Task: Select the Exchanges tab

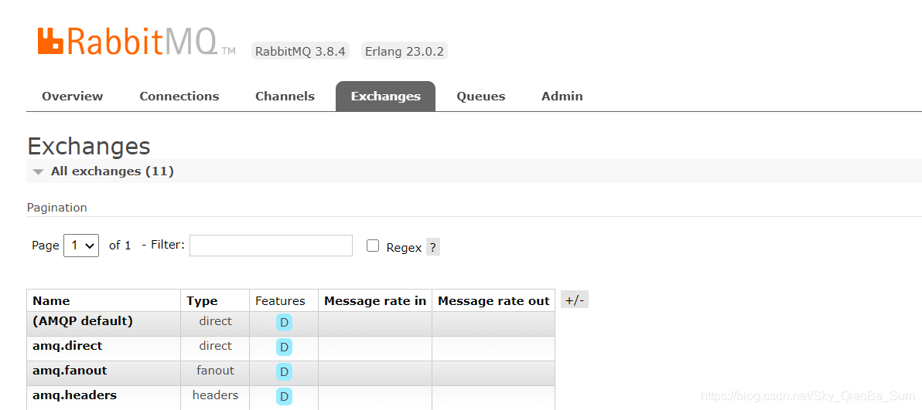Action: pos(386,97)
